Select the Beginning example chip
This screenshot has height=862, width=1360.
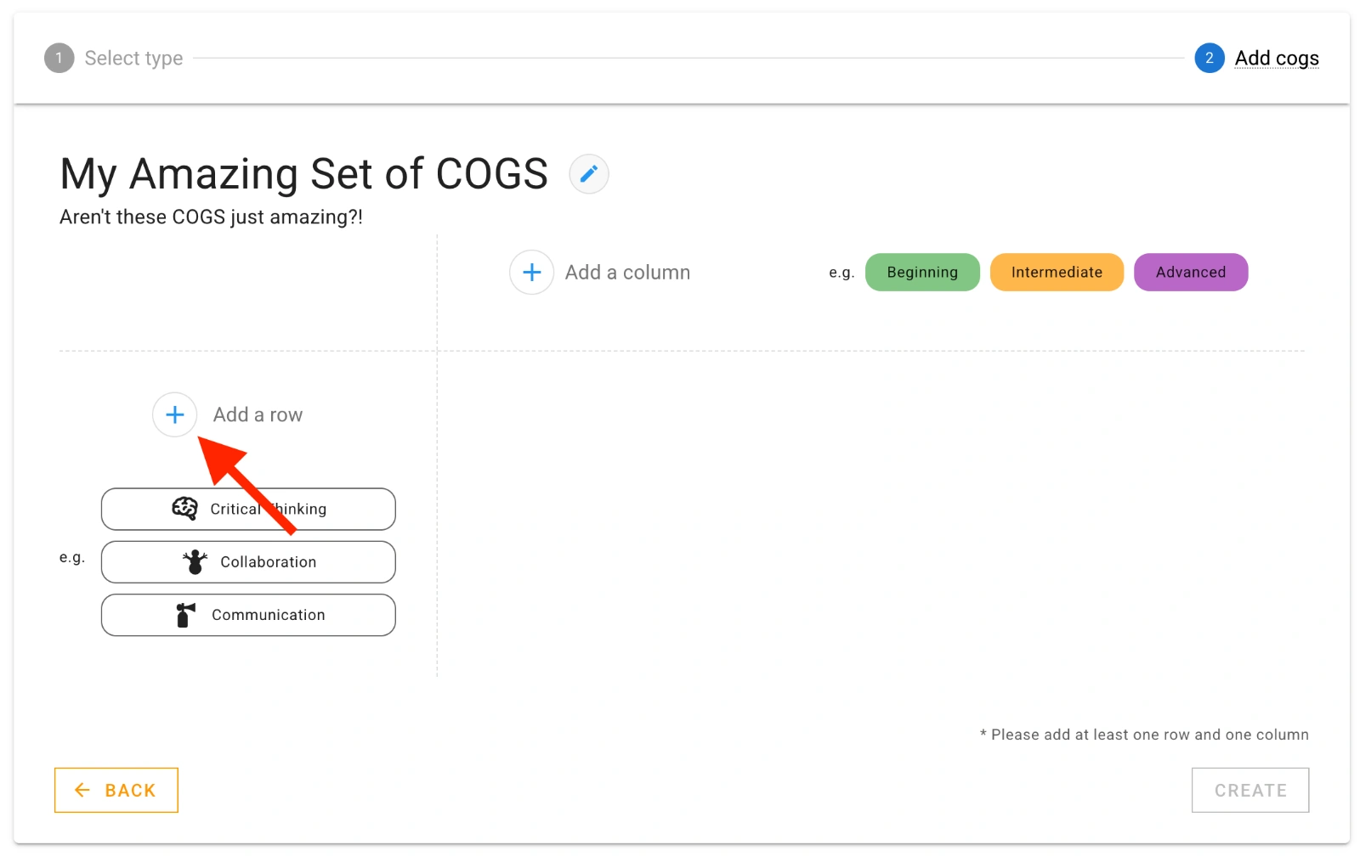[921, 272]
